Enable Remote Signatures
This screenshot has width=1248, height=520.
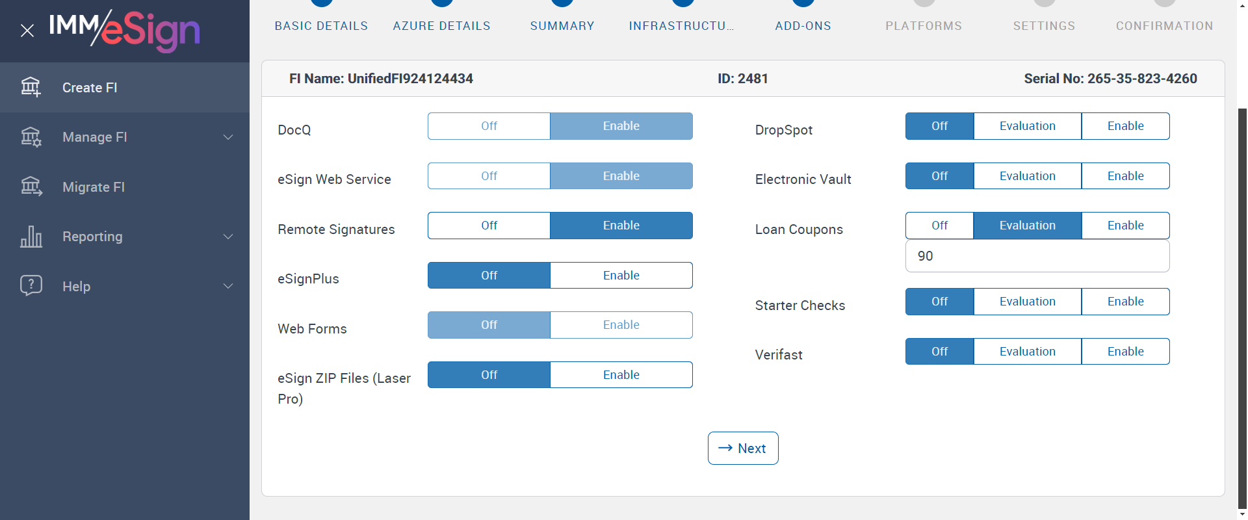tap(621, 226)
